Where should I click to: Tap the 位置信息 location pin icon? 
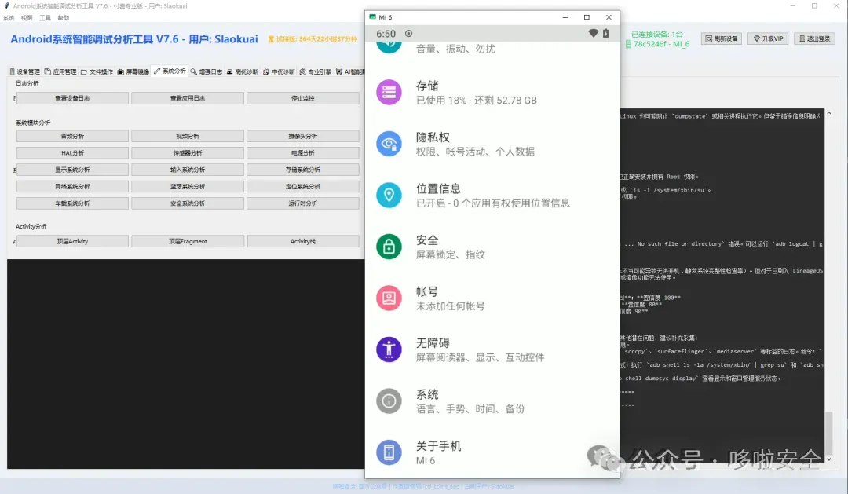[389, 195]
